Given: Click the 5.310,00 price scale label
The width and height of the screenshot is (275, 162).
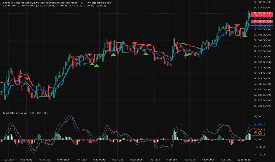Looking at the screenshot, I should (x=262, y=78).
